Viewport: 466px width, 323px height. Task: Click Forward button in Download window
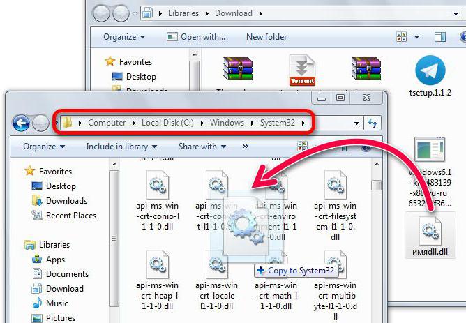pyautogui.click(x=121, y=13)
